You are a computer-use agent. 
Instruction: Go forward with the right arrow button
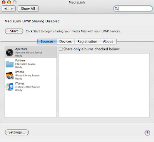click(x=12, y=8)
